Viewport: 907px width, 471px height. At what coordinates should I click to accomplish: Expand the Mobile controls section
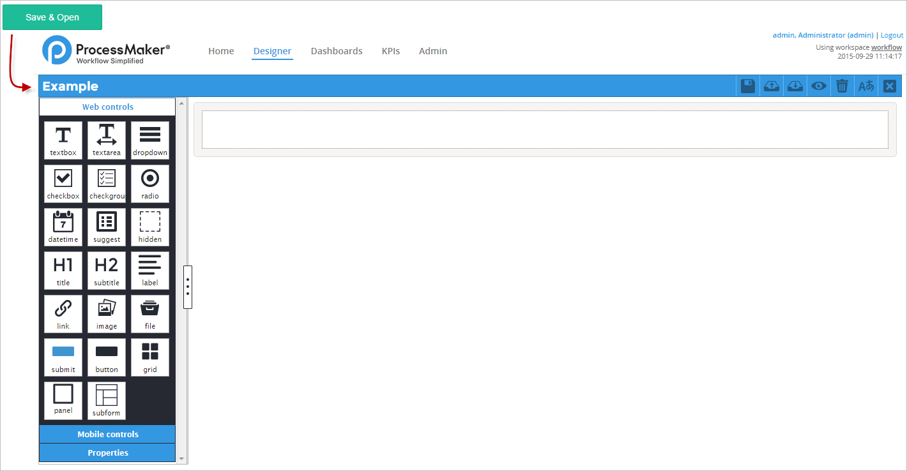pos(107,434)
